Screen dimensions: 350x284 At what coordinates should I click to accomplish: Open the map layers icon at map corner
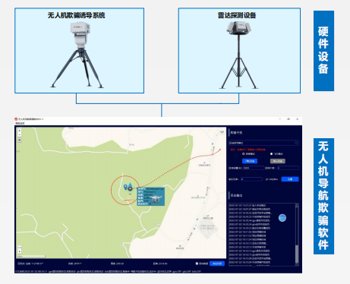pyautogui.click(x=222, y=131)
